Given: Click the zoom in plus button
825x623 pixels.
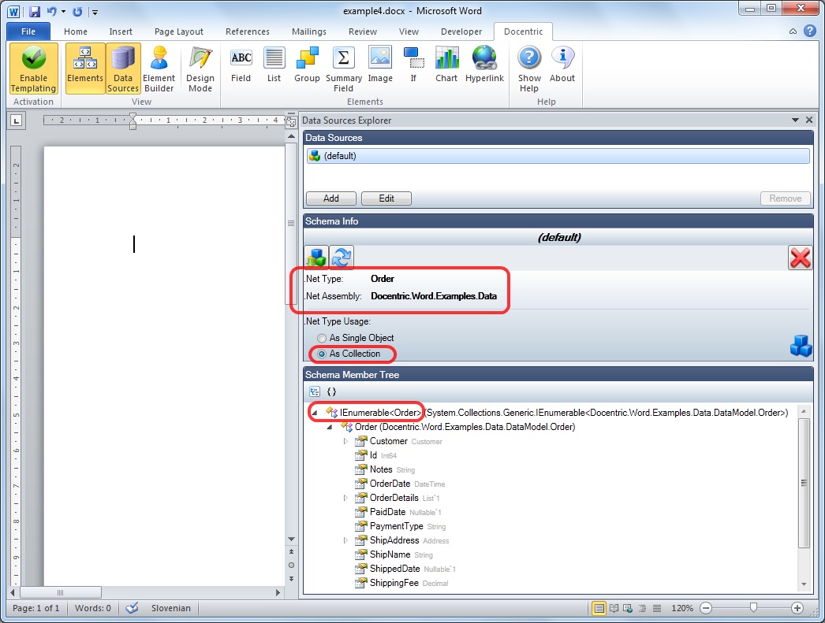Looking at the screenshot, I should (x=797, y=608).
